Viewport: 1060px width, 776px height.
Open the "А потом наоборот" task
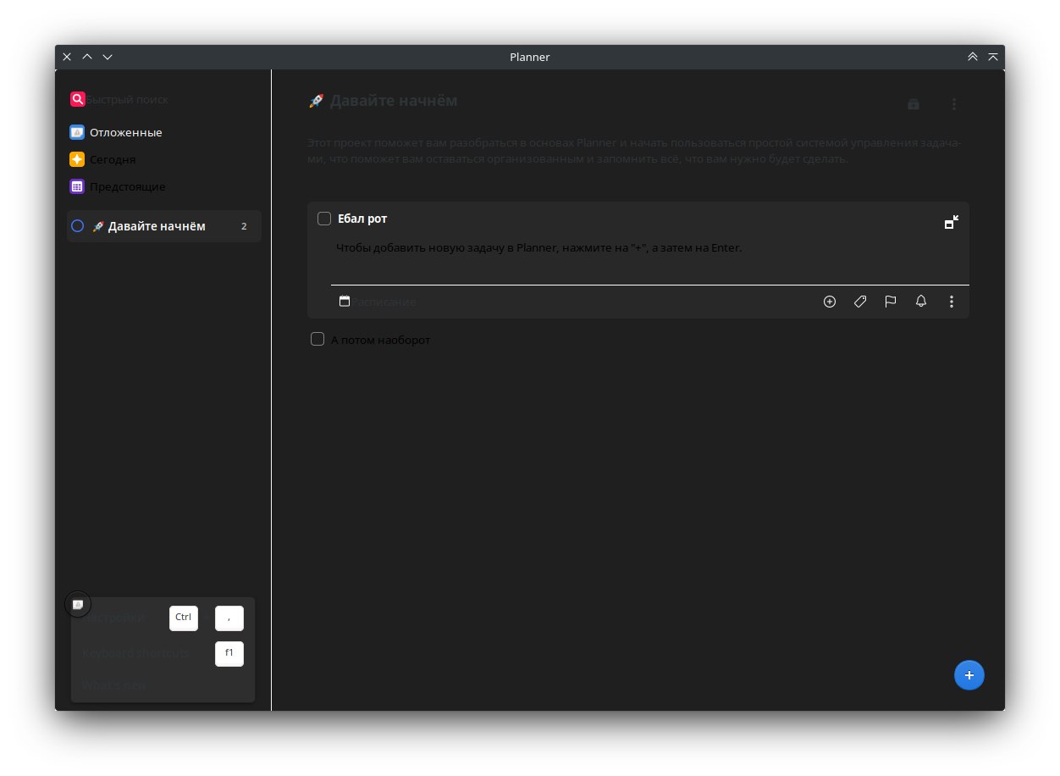point(380,340)
